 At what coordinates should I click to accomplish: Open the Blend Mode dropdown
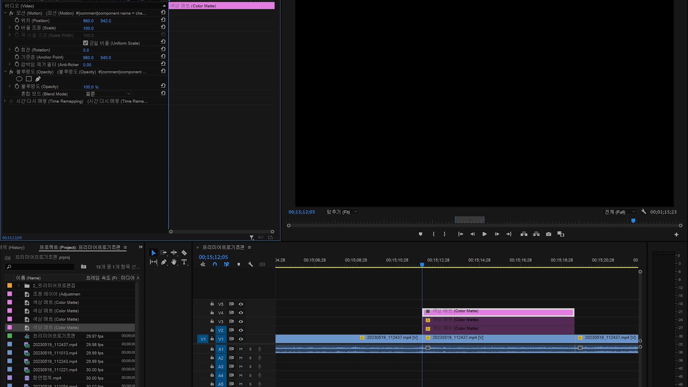(108, 94)
